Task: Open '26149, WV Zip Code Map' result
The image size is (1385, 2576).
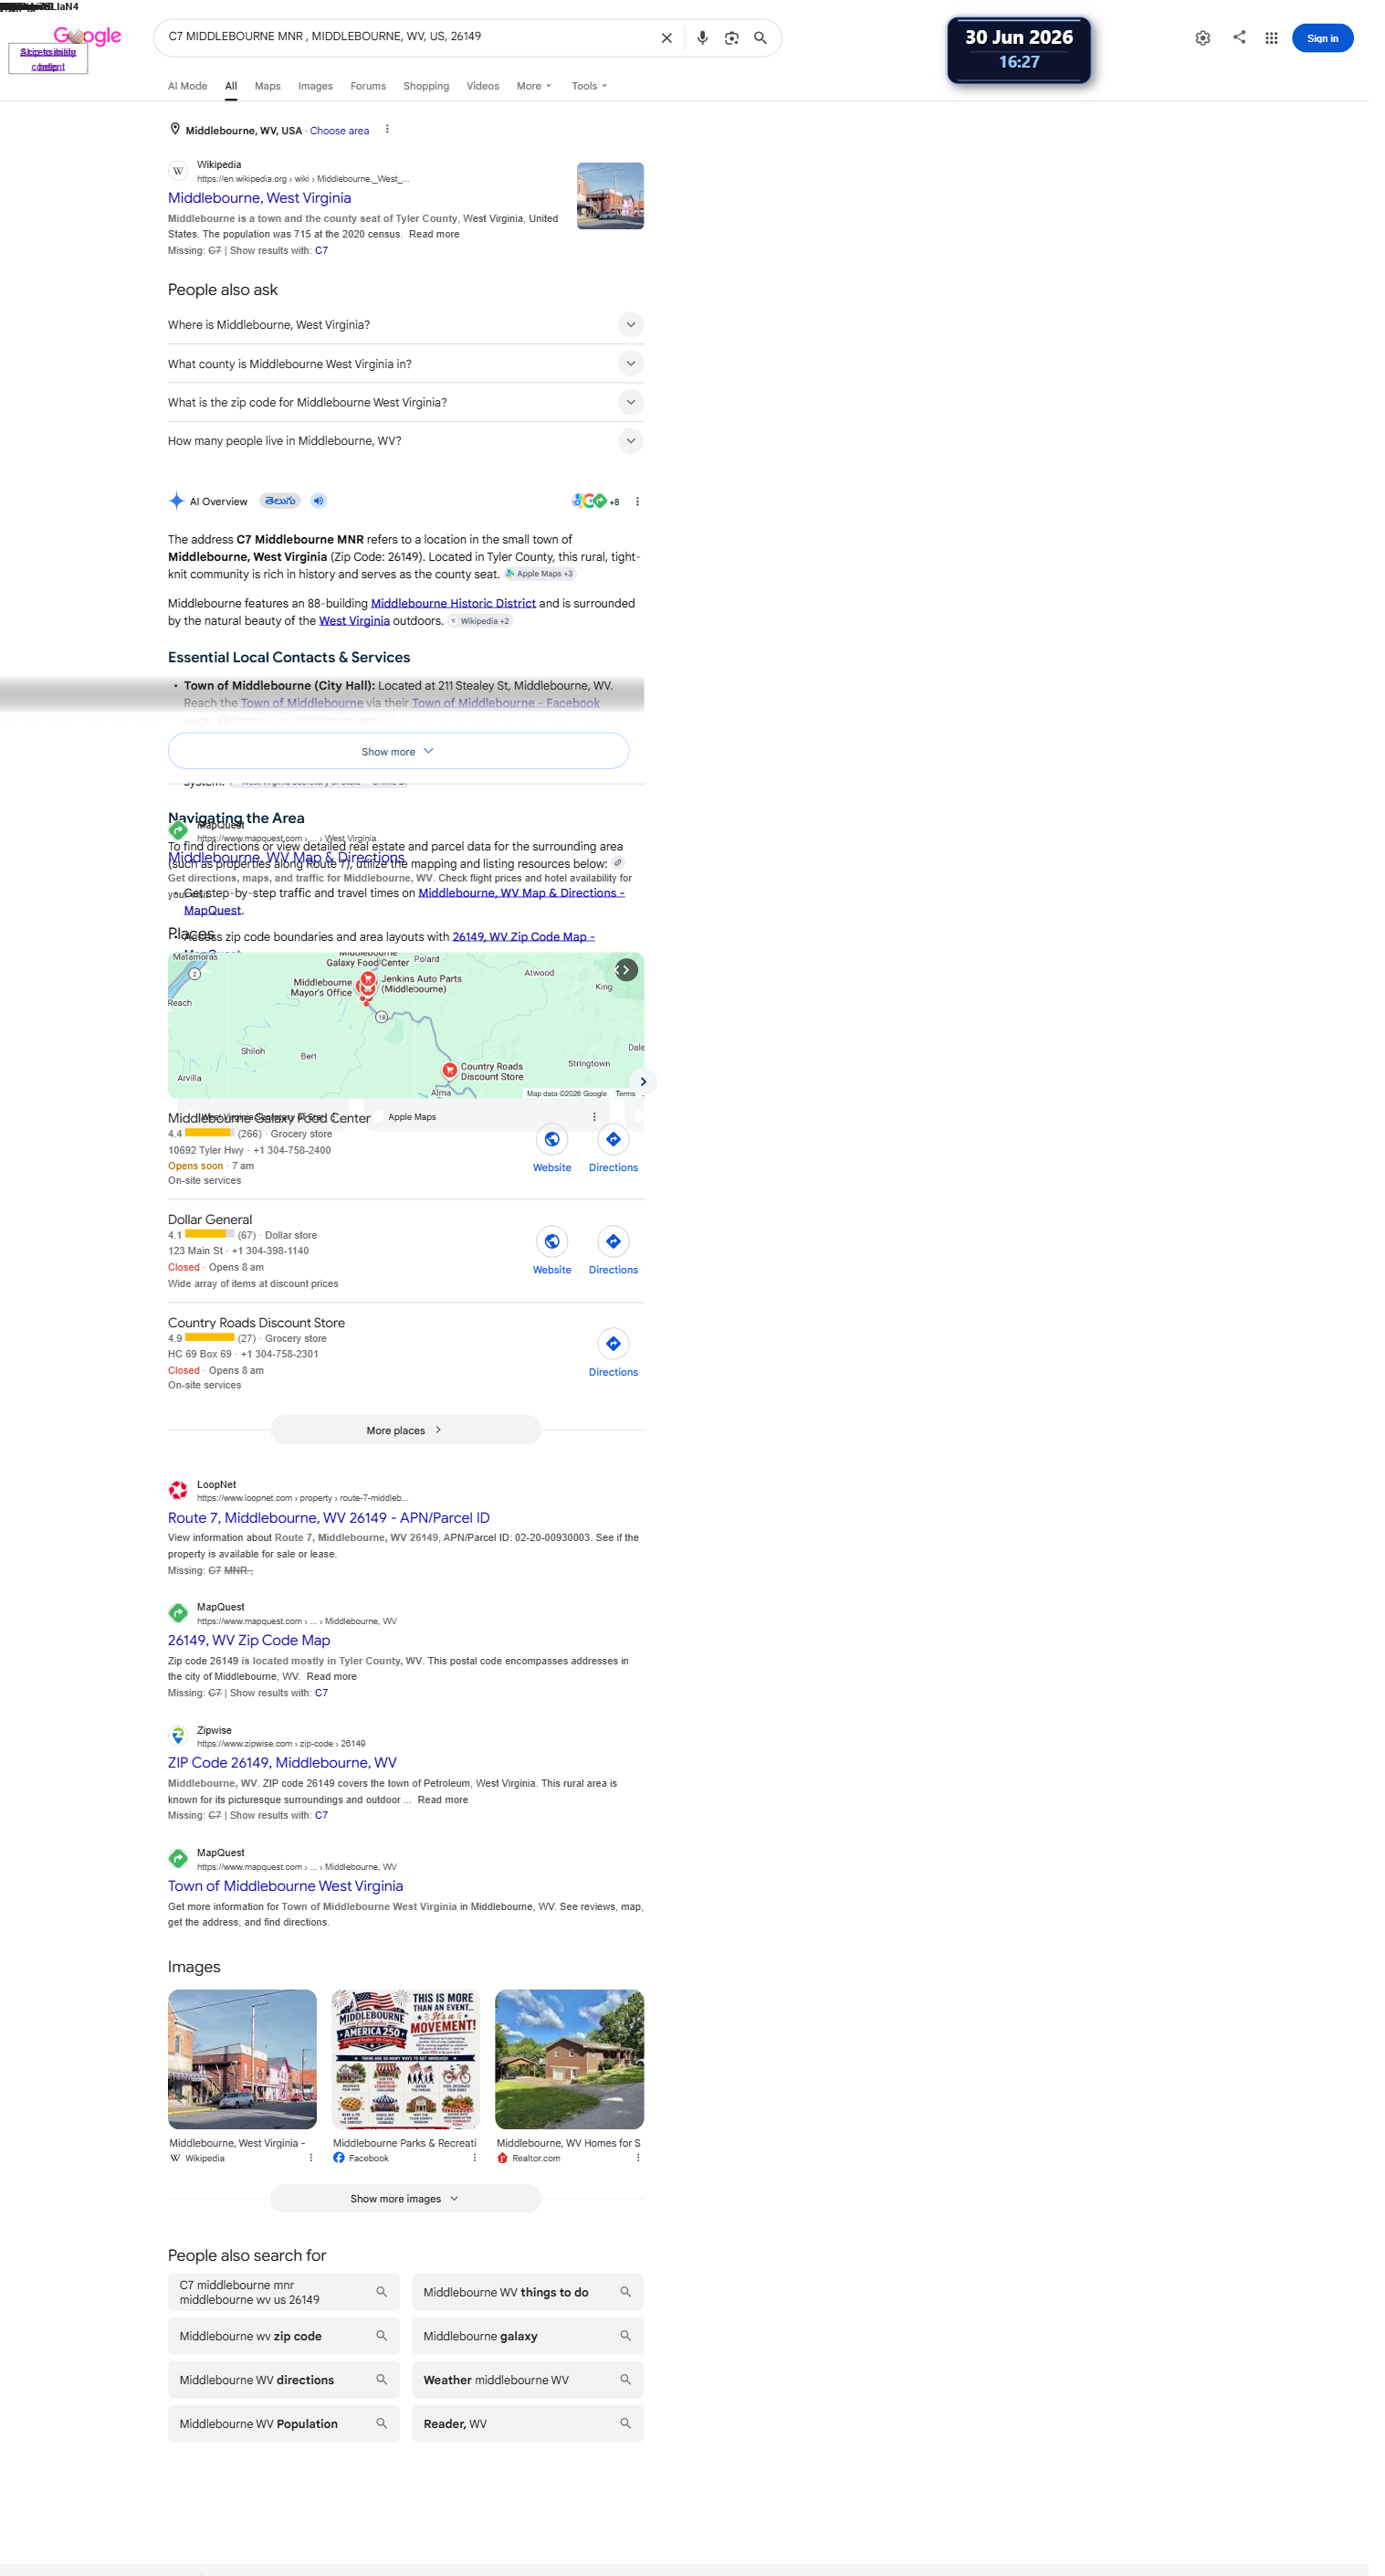Action: tap(249, 1640)
